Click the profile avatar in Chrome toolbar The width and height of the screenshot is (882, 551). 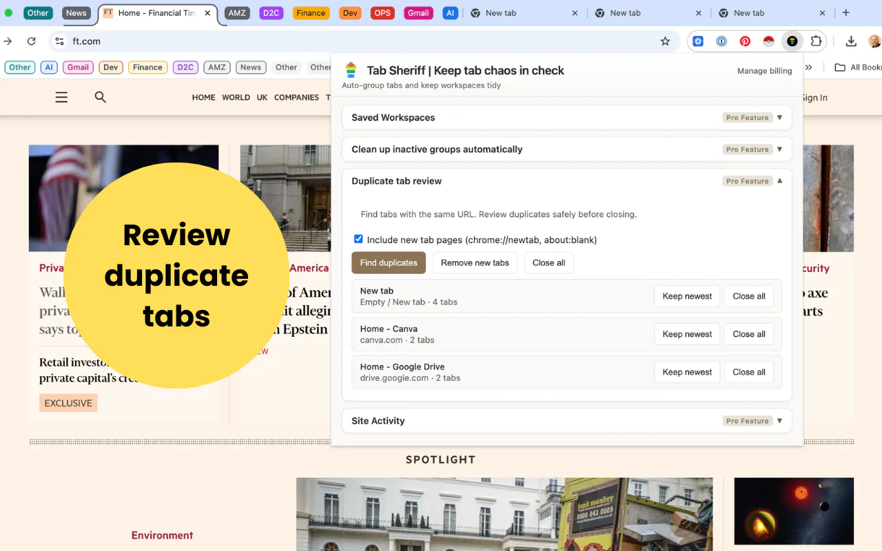(x=874, y=41)
